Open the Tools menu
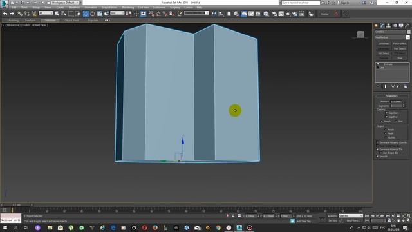Image resolution: width=412 pixels, height=232 pixels. click(x=24, y=8)
